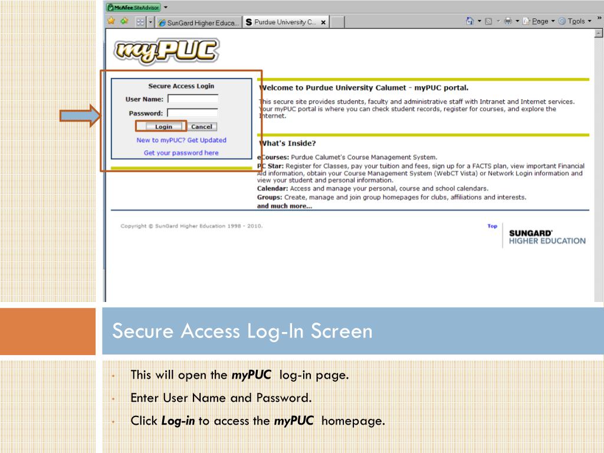
Task: Click the scrollbar up arrow
Action: tap(598, 34)
